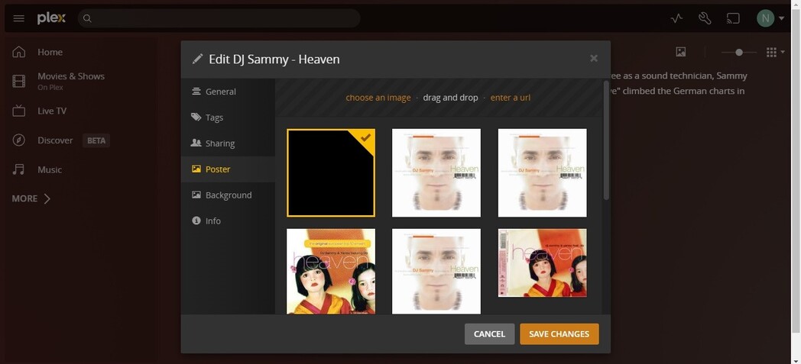Click SAVE CHANGES button

[x=559, y=334]
